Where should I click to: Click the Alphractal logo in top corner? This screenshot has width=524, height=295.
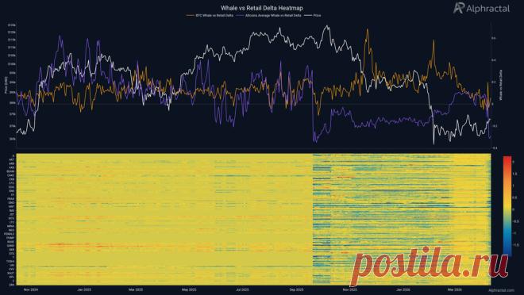point(481,9)
